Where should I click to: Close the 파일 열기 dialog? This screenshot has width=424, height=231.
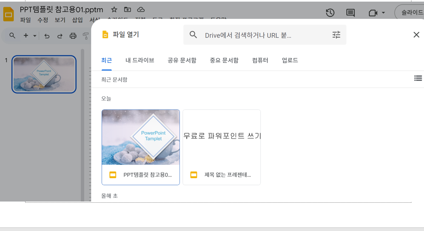416,35
